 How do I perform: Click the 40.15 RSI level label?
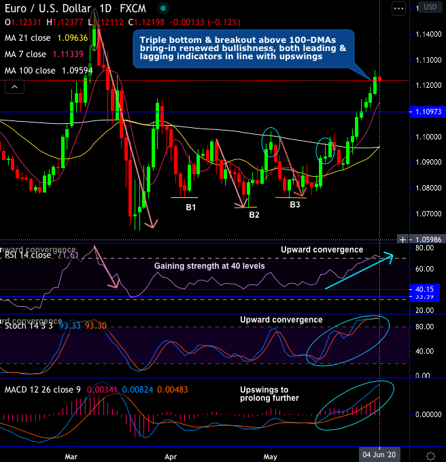coord(424,289)
